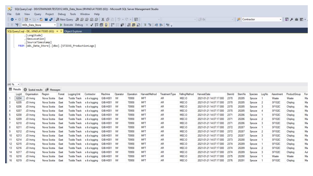
Task: Click the Open File folder icon
Action: click(x=41, y=19)
